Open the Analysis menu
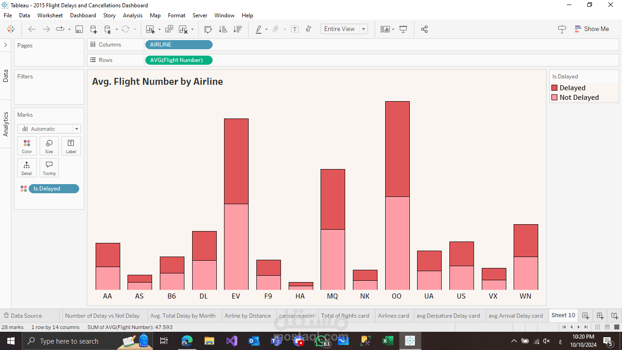The width and height of the screenshot is (622, 350). 133,15
